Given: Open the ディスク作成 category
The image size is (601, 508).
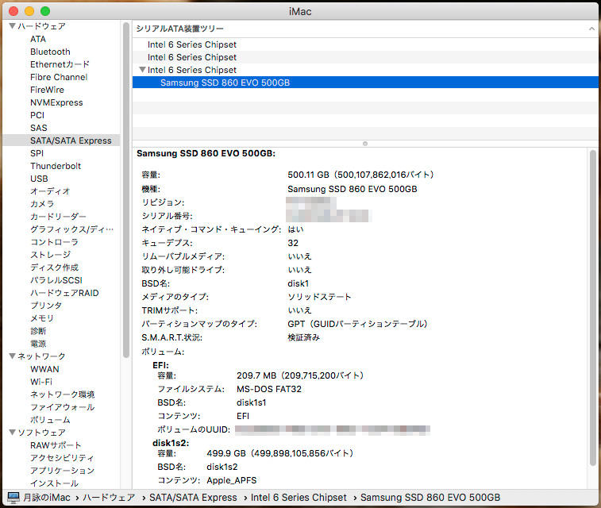Looking at the screenshot, I should pos(54,267).
